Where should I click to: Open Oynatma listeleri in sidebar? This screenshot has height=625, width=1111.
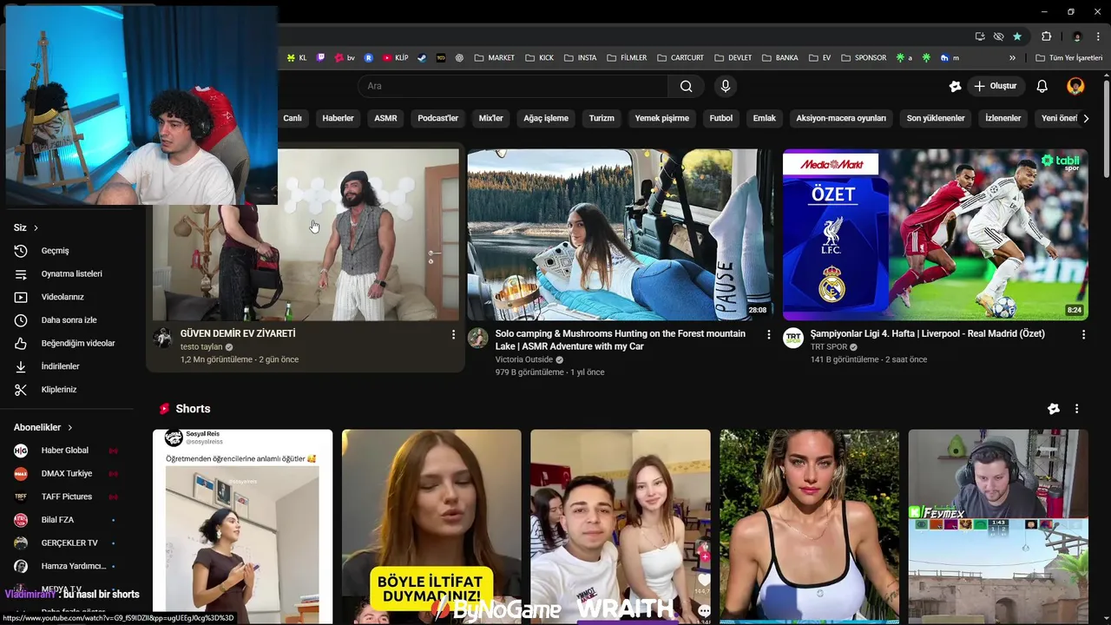click(69, 273)
